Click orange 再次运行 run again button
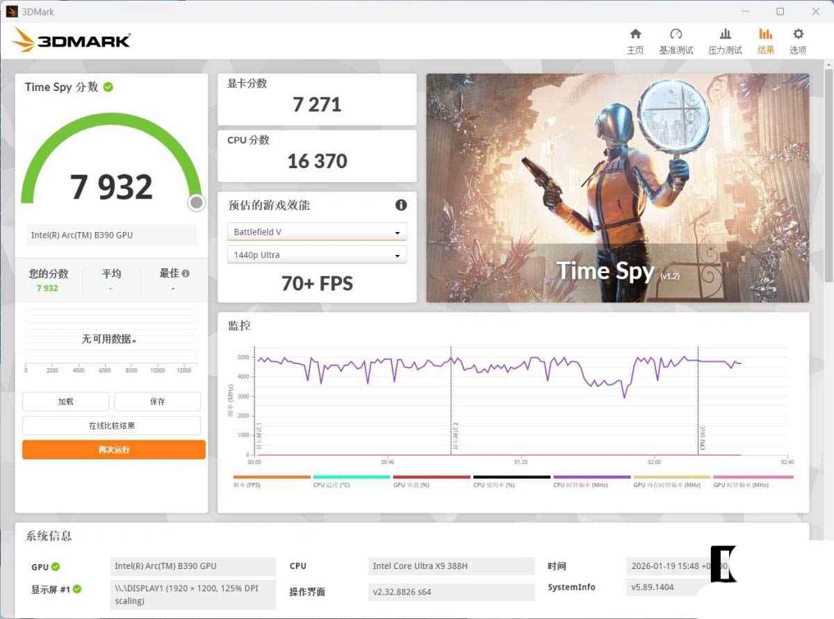Image resolution: width=834 pixels, height=619 pixels. click(114, 449)
